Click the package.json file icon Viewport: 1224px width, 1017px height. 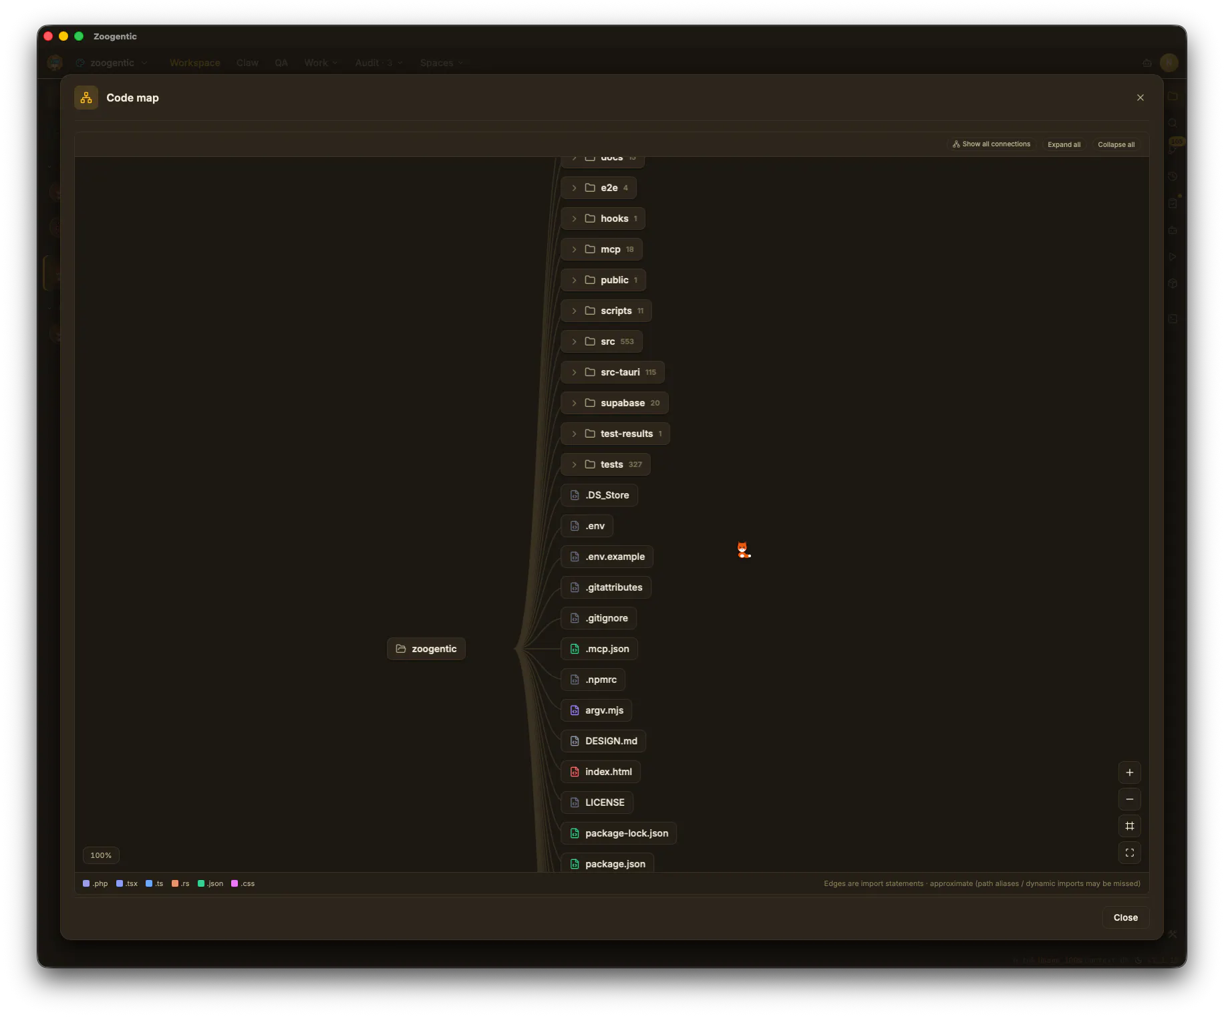tap(575, 864)
